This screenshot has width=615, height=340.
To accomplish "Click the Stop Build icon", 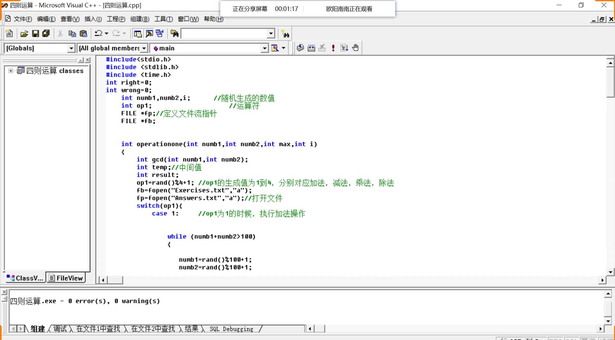I will coord(322,48).
